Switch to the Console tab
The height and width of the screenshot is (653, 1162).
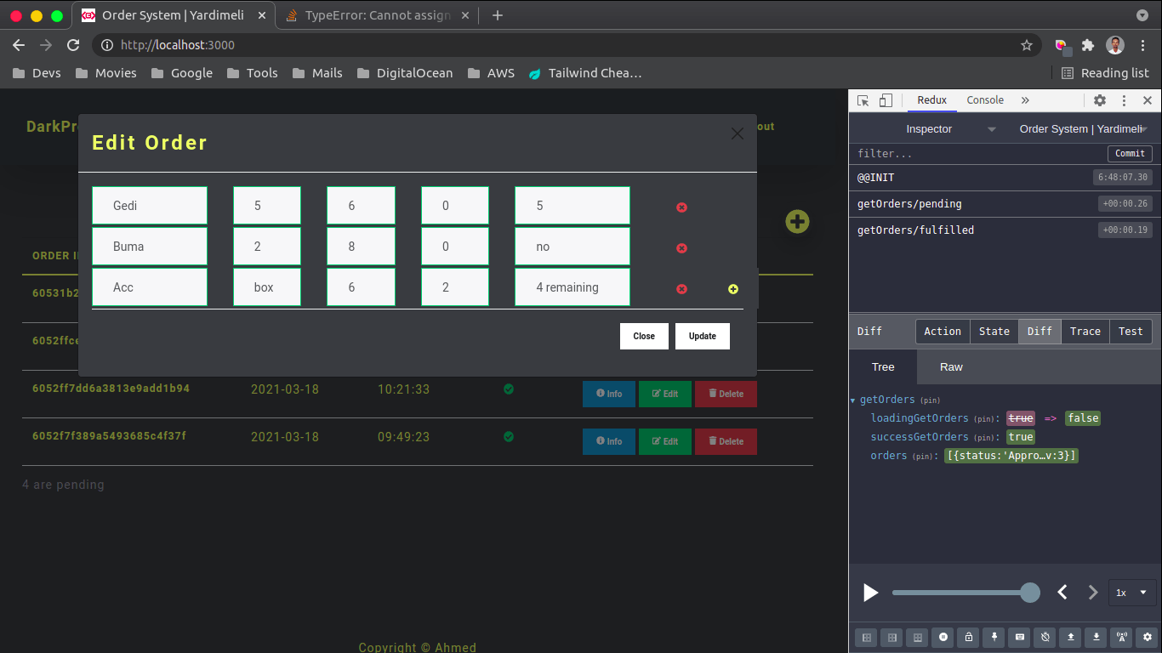[985, 100]
